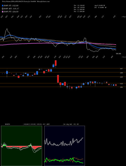Click the chart title mentioning MunafaSutra.com
This screenshot has height=166, width=126.
pyautogui.click(x=26, y=2)
